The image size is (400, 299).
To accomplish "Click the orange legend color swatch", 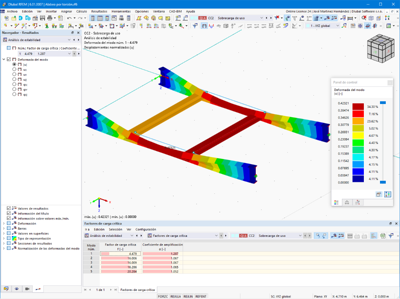I will pos(358,121).
